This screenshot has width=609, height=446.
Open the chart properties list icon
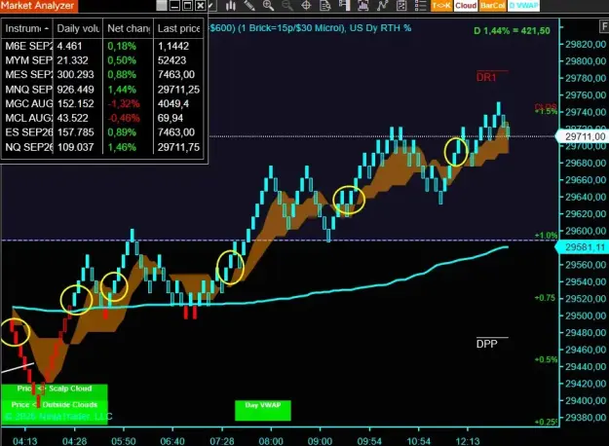(420, 6)
